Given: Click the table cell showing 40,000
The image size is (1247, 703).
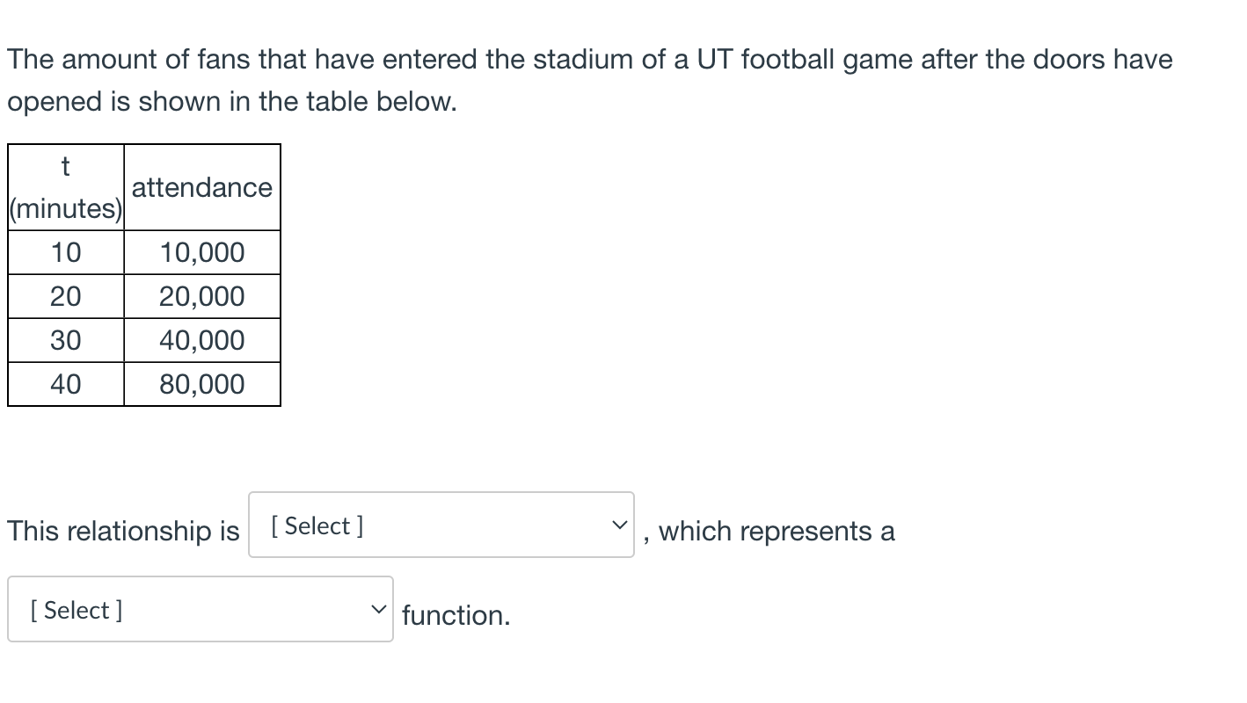Looking at the screenshot, I should coord(202,341).
